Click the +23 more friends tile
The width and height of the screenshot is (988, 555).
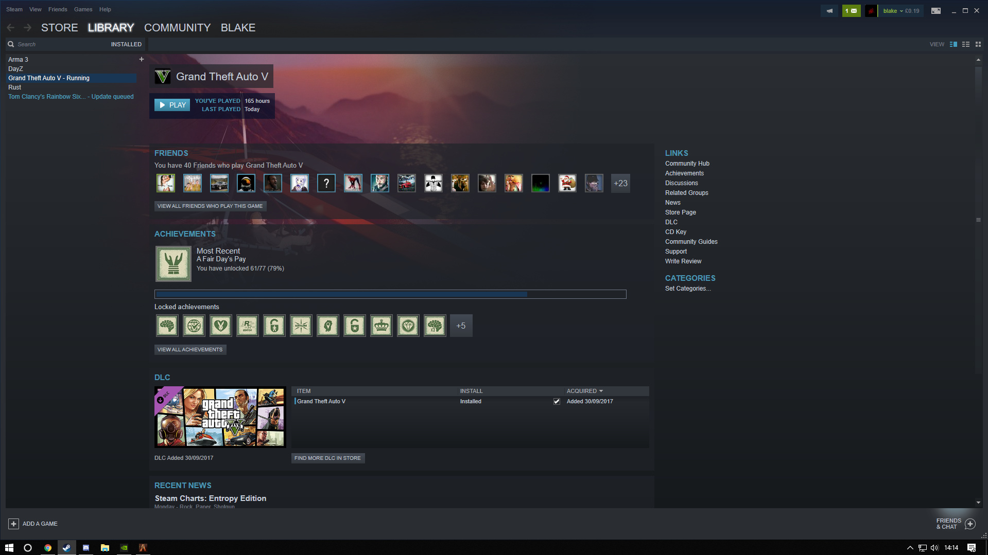(x=620, y=183)
